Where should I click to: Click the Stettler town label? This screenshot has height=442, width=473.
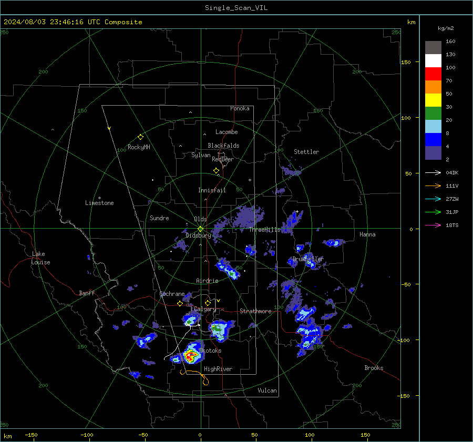[x=306, y=152]
